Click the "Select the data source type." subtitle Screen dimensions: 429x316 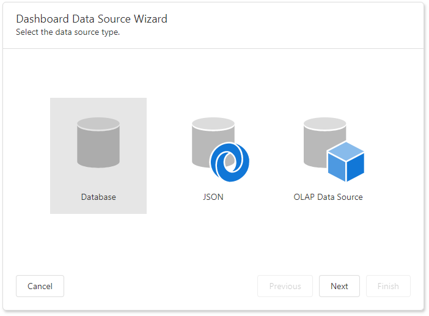point(68,32)
